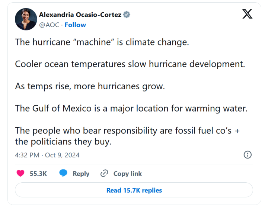Click the "As temps rise" sentence

click(90, 86)
